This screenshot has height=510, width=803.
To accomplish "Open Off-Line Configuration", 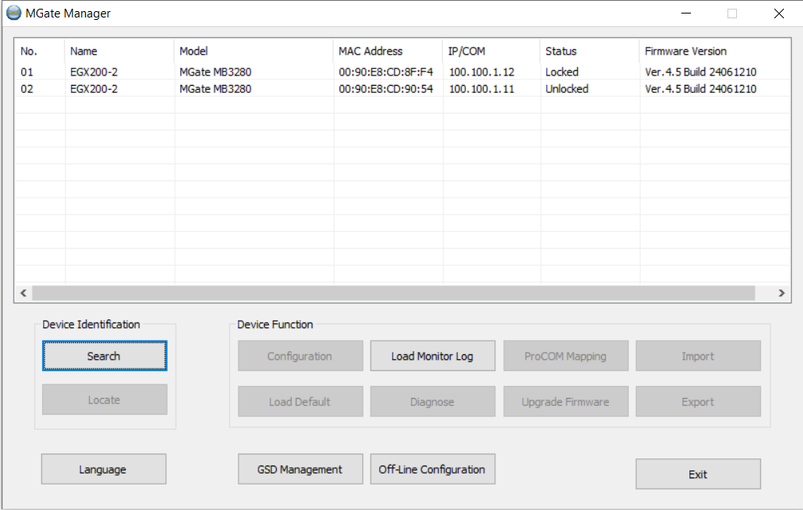I will coord(433,469).
